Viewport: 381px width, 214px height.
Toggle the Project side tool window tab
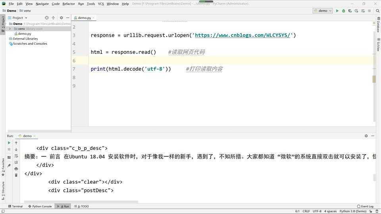tap(3, 24)
